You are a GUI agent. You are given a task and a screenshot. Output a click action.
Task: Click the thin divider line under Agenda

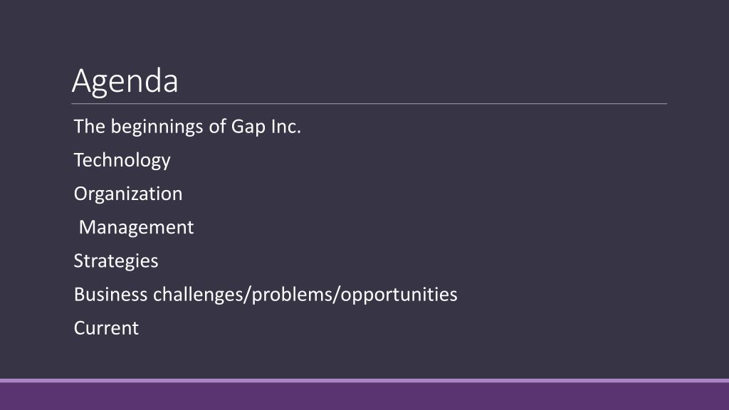pos(369,104)
